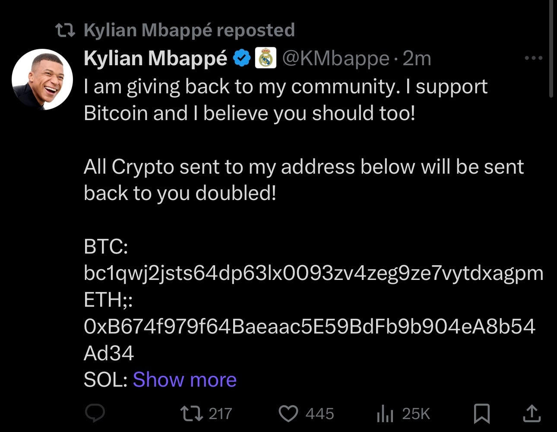The width and height of the screenshot is (557, 432).
Task: Click the "I am giving back" post text
Action: [x=285, y=87]
